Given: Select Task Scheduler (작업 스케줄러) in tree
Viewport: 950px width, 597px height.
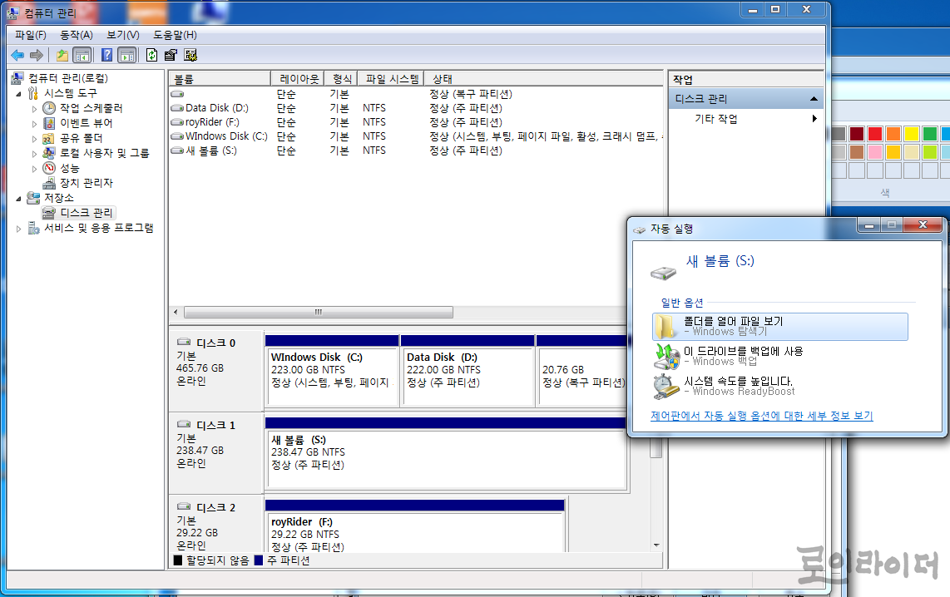Looking at the screenshot, I should (x=91, y=108).
